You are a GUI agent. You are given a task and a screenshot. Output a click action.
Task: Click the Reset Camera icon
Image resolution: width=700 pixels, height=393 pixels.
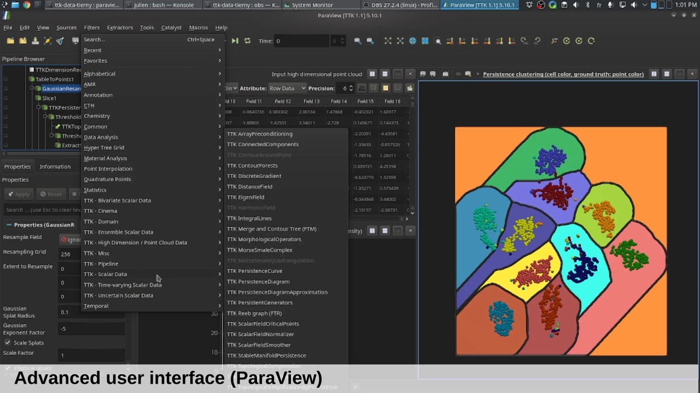(x=388, y=41)
